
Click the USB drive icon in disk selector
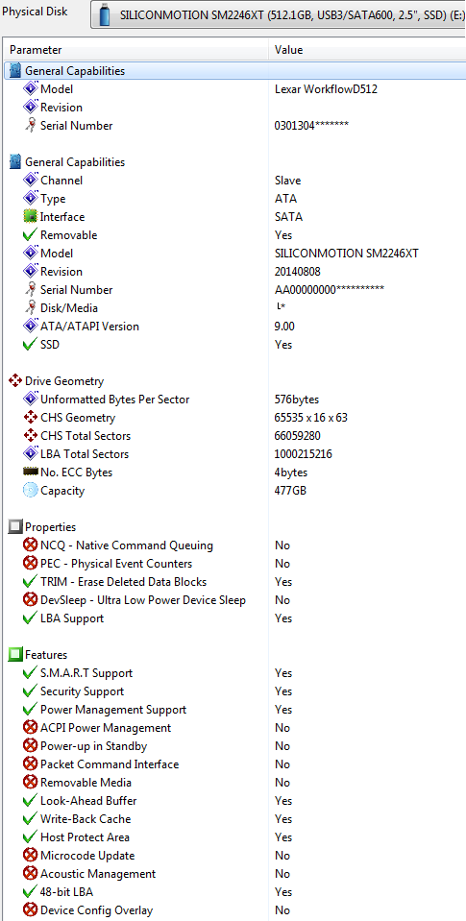[105, 14]
